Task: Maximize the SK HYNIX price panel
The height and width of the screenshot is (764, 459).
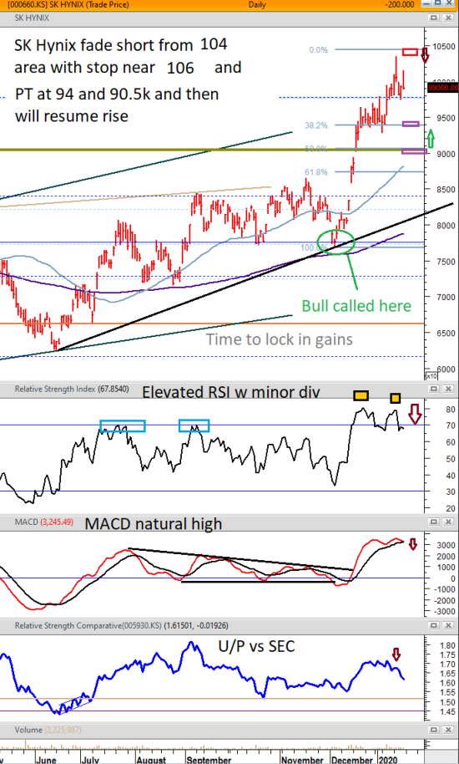Action: coord(434,18)
